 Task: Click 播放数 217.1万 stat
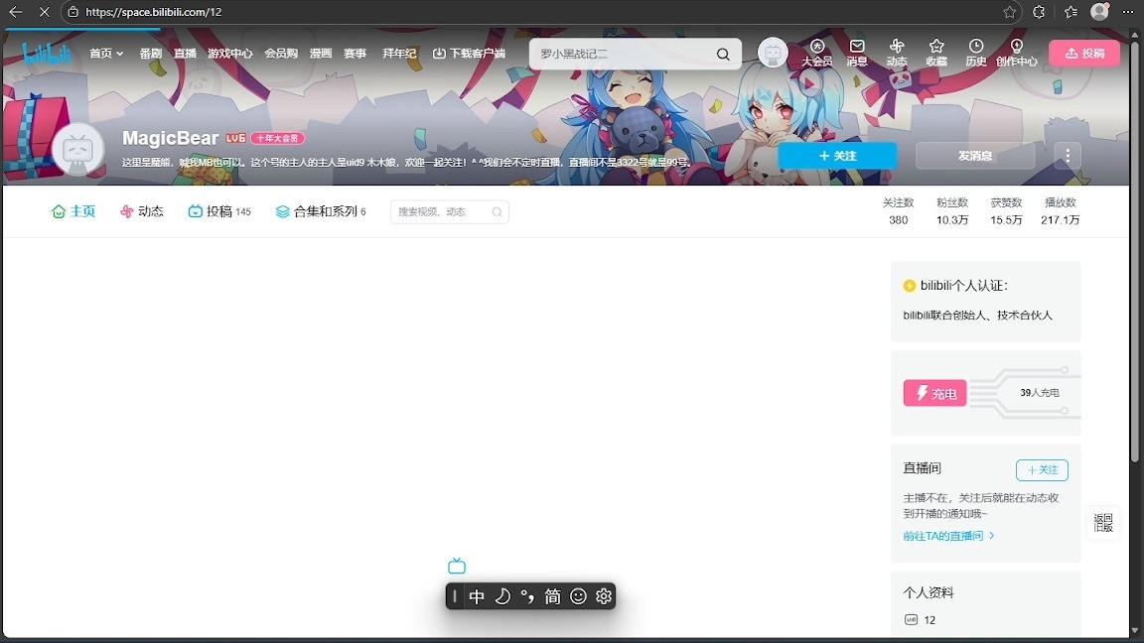click(1061, 211)
